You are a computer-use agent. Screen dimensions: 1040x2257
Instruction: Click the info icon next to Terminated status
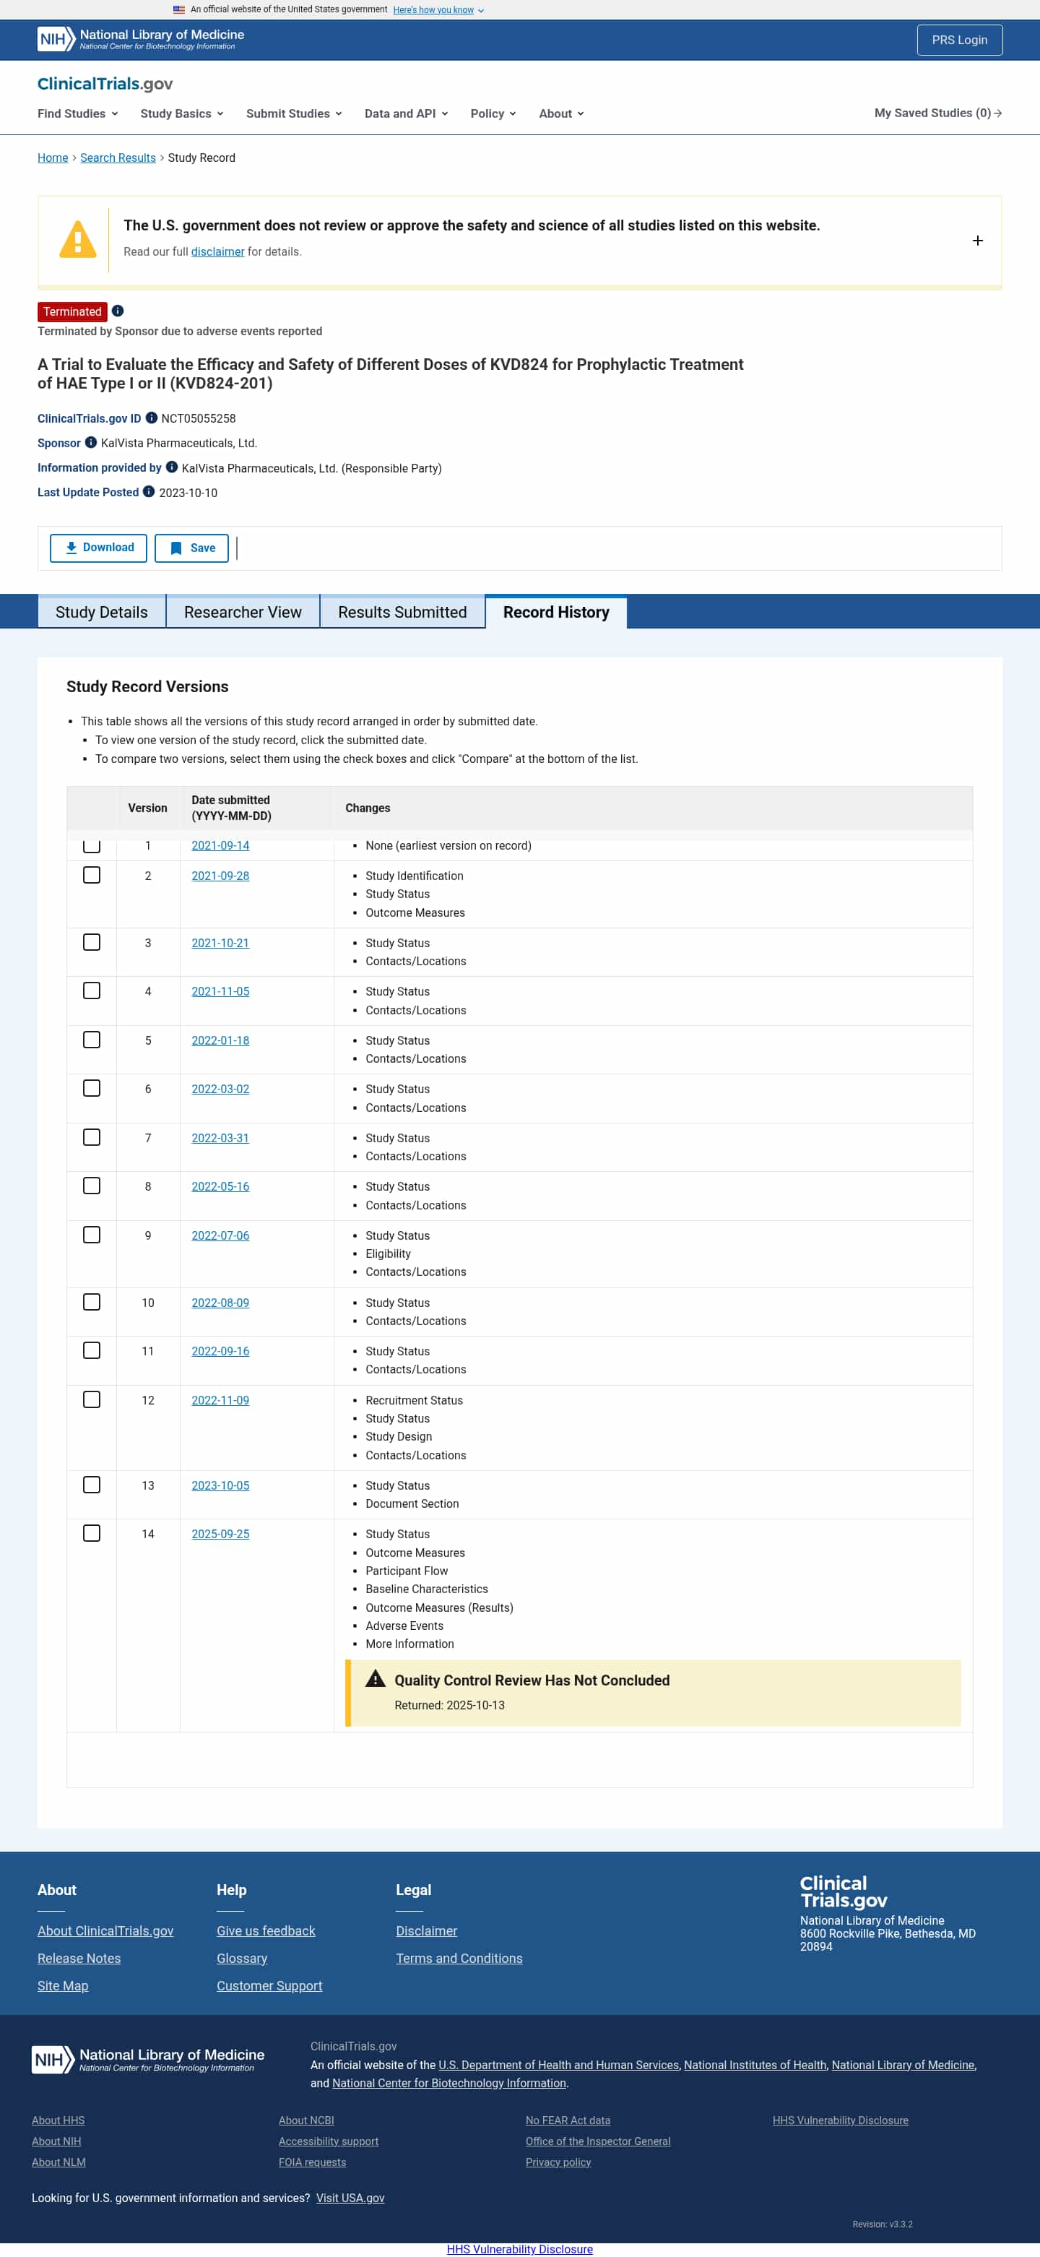(118, 311)
